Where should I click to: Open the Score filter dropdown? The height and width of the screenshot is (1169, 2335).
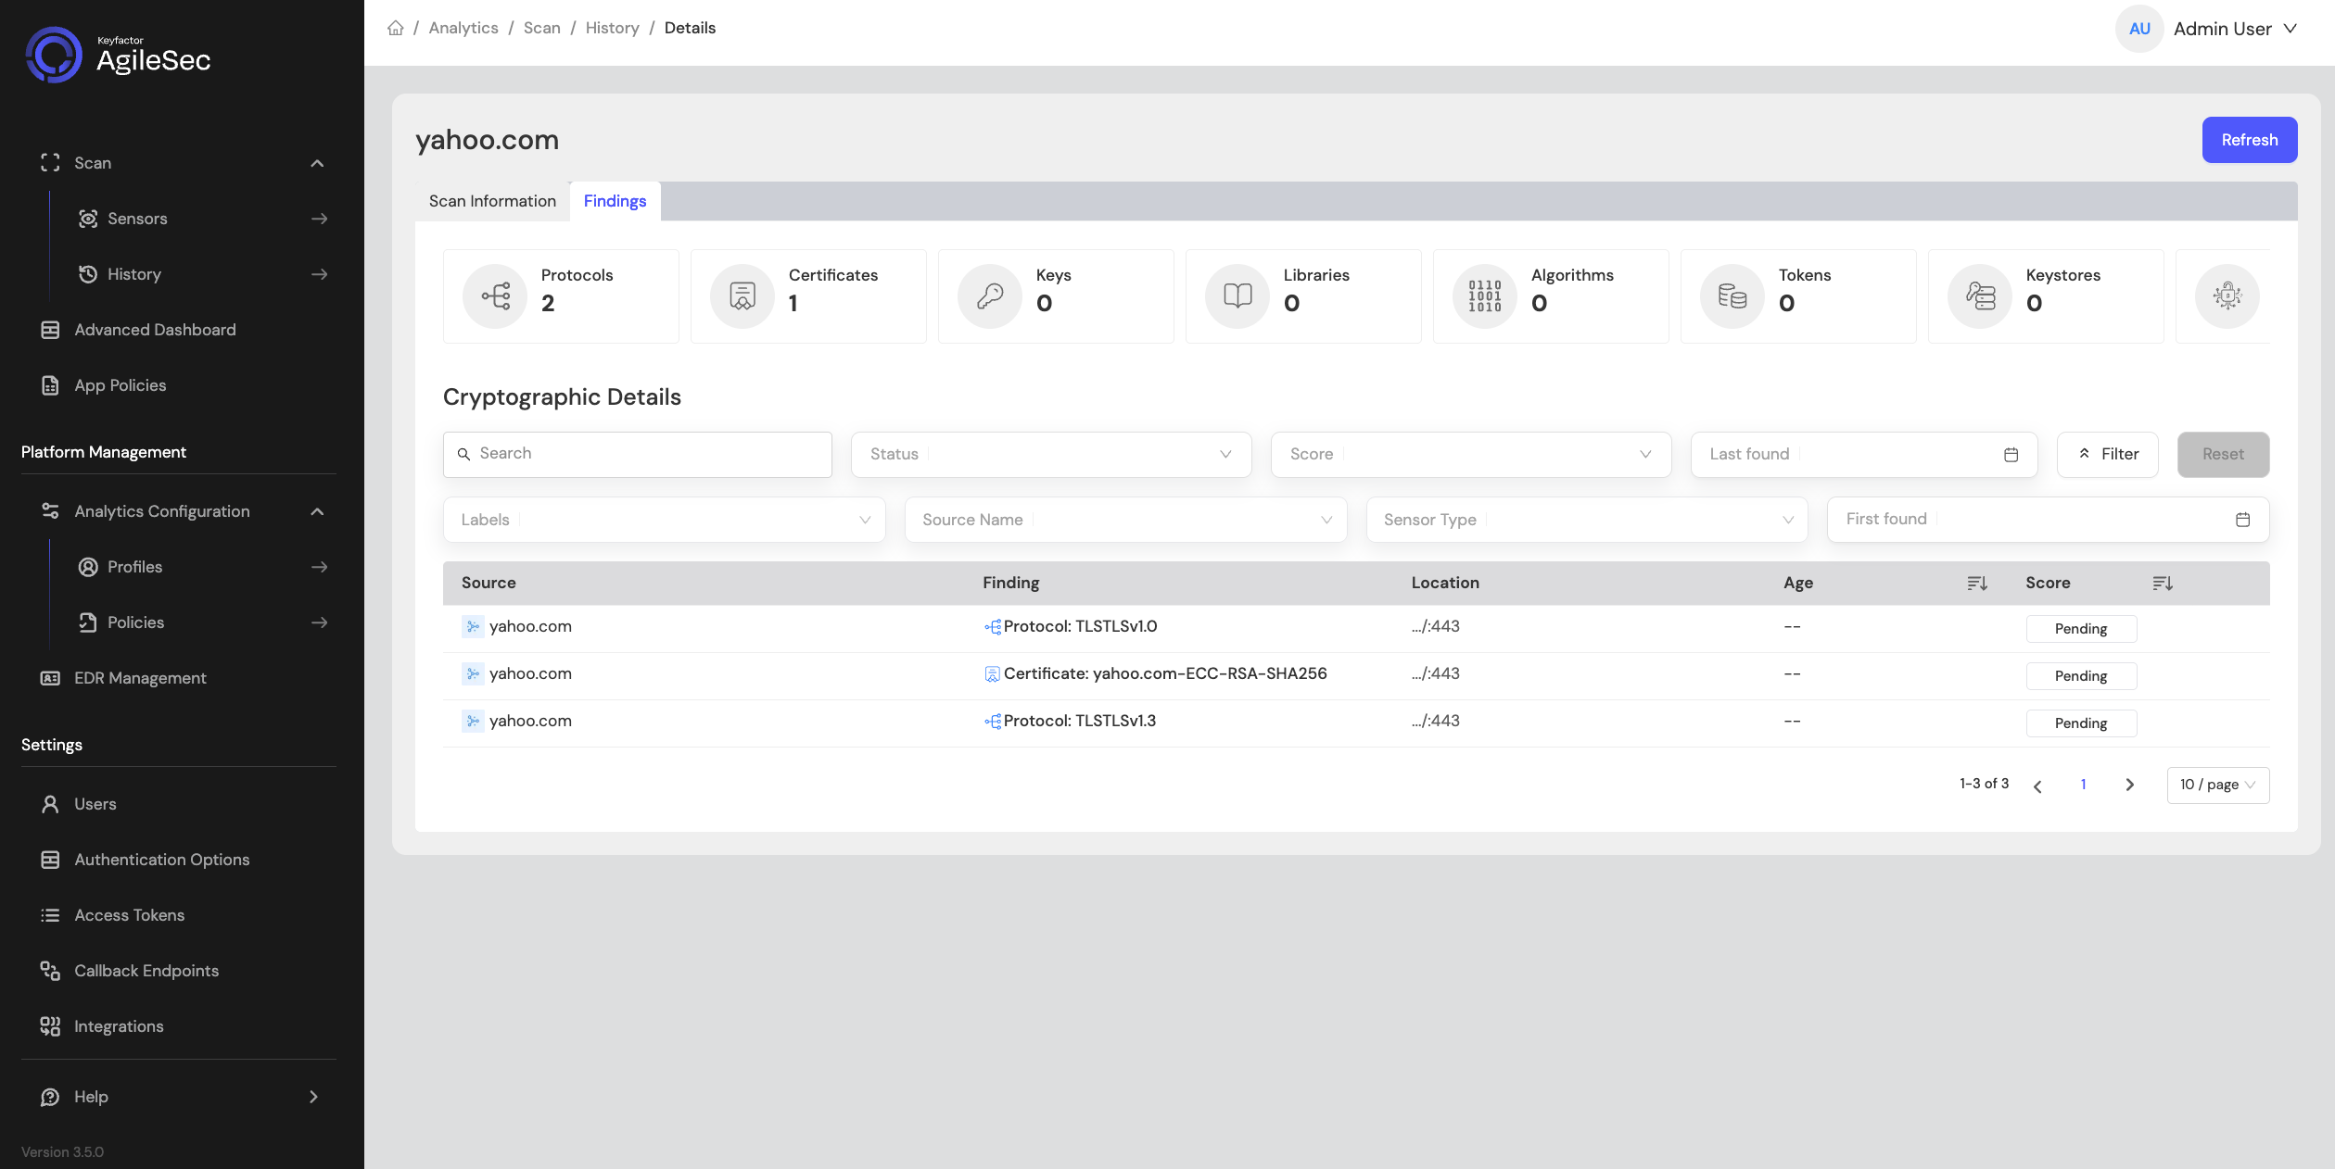point(1471,454)
